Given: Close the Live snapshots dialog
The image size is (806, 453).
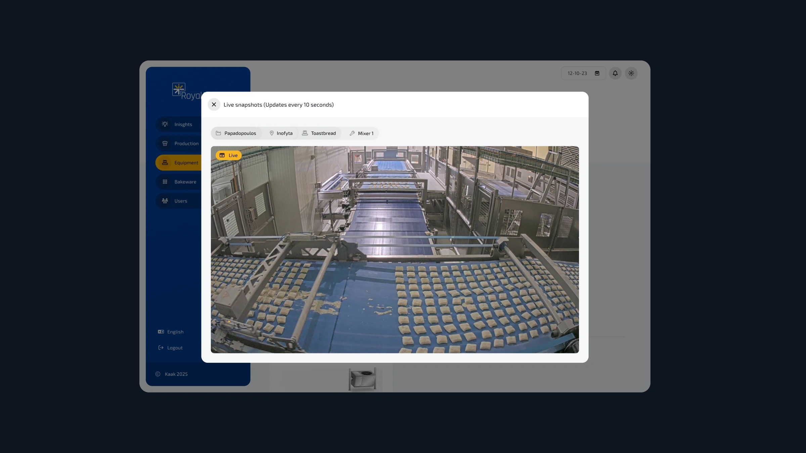Looking at the screenshot, I should point(214,104).
